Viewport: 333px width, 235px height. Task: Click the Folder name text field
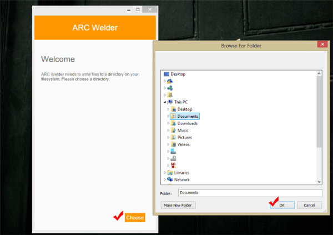(250, 193)
